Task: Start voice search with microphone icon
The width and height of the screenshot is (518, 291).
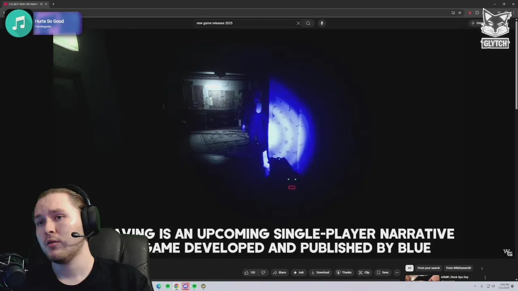Action: [322, 23]
